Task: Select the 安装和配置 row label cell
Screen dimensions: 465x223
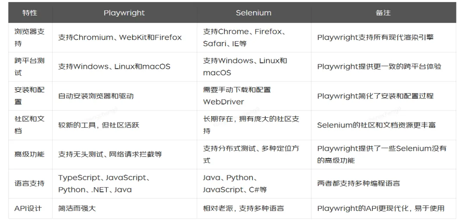Action: [30, 96]
